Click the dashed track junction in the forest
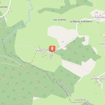 31,64
